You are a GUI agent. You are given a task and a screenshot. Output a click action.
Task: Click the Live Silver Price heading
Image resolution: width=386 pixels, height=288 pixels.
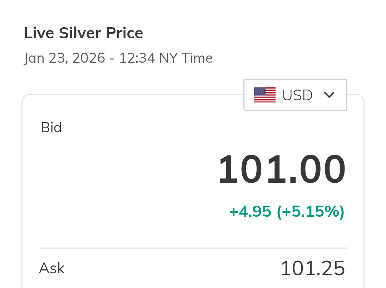[x=83, y=33]
